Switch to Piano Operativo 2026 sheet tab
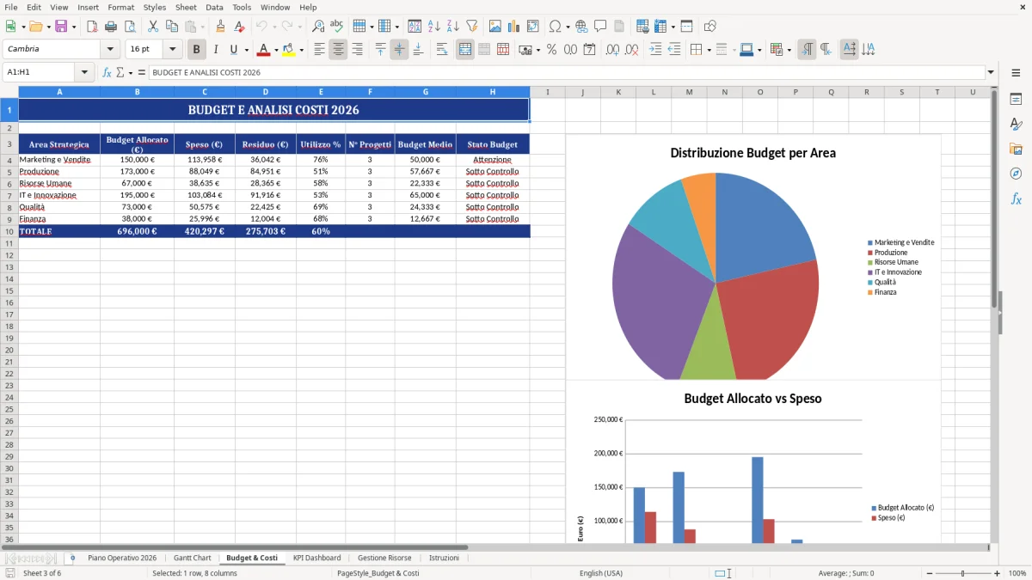This screenshot has width=1032, height=580. click(122, 558)
